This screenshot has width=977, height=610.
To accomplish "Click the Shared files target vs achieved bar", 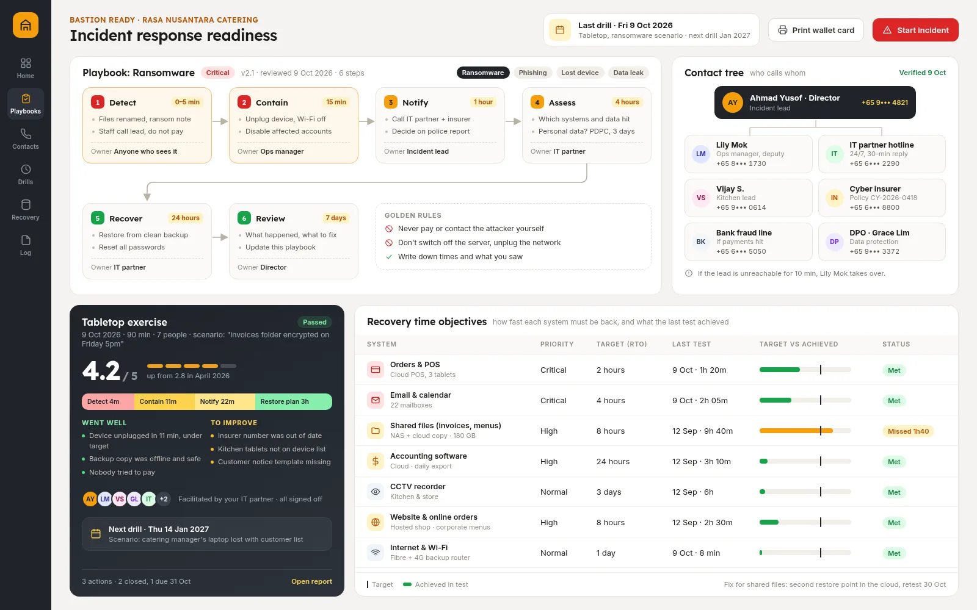I will [x=805, y=431].
